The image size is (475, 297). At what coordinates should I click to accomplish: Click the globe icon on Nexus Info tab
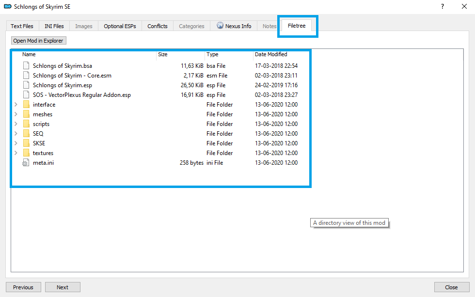click(x=220, y=25)
